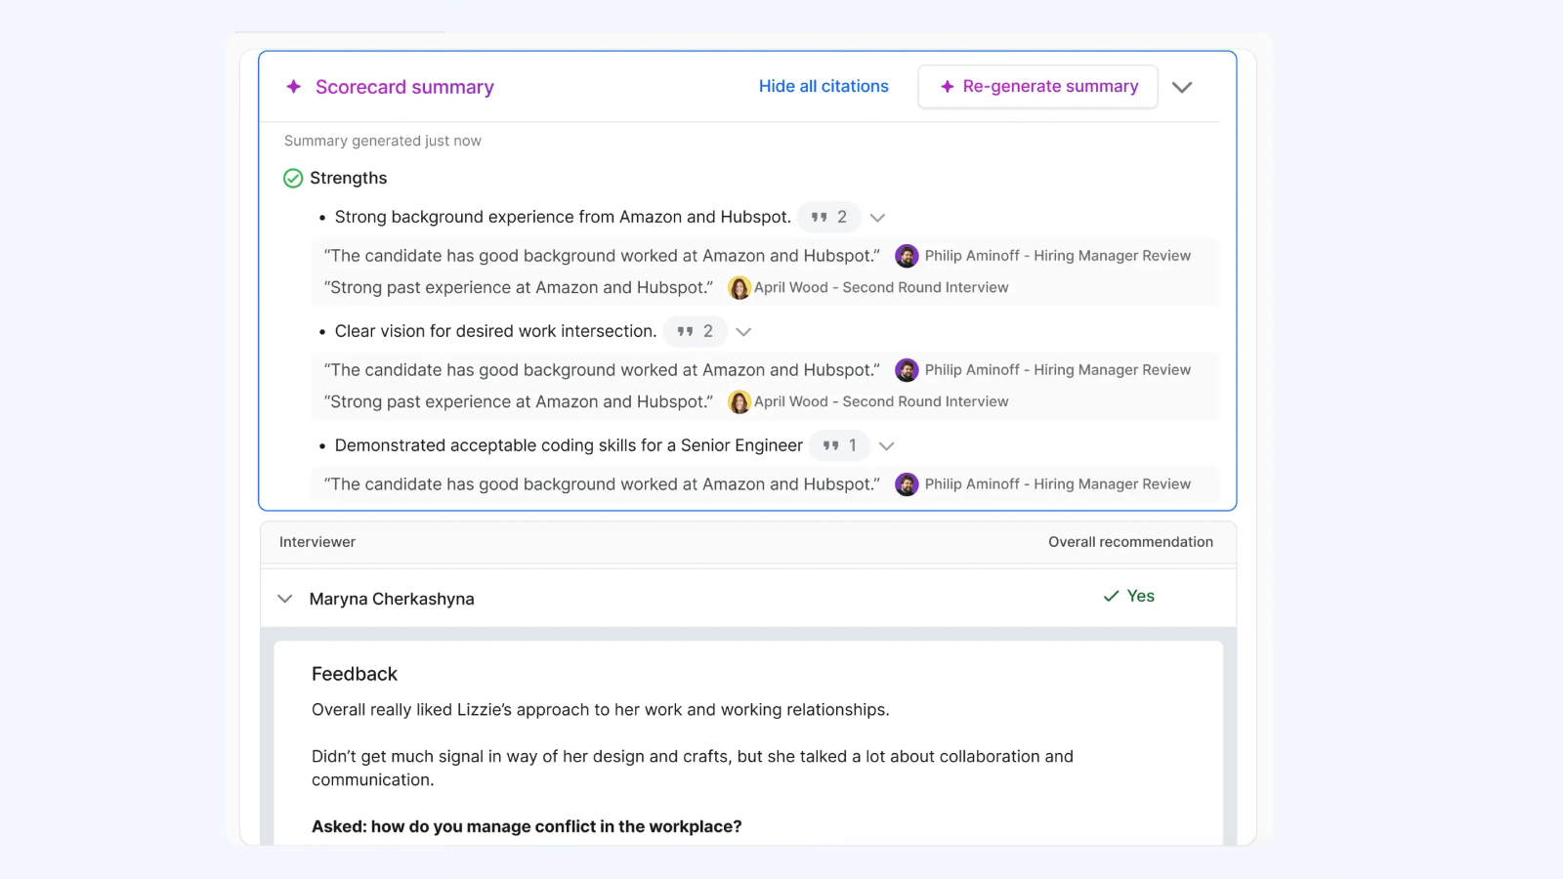Viewport: 1563px width, 879px height.
Task: Collapse the Scorecard summary panel chevron
Action: pos(1182,87)
